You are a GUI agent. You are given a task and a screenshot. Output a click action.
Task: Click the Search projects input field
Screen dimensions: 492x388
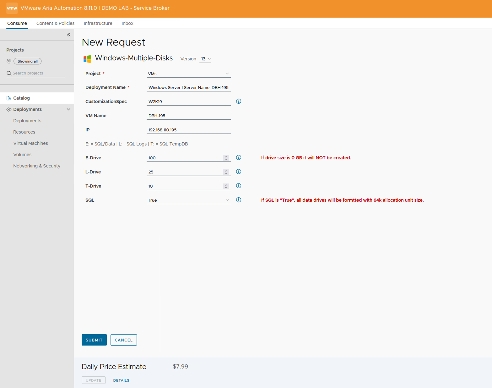[x=38, y=73]
